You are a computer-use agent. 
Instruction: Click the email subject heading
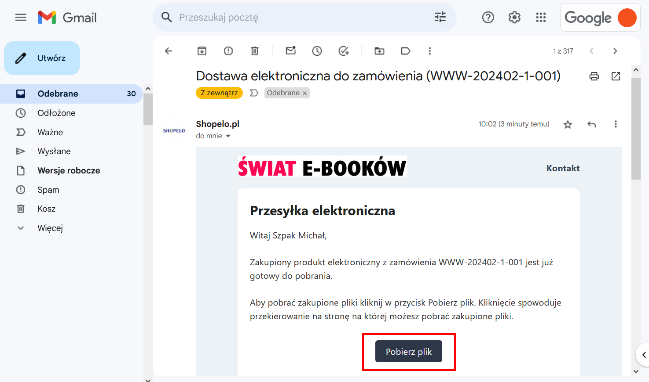[378, 76]
